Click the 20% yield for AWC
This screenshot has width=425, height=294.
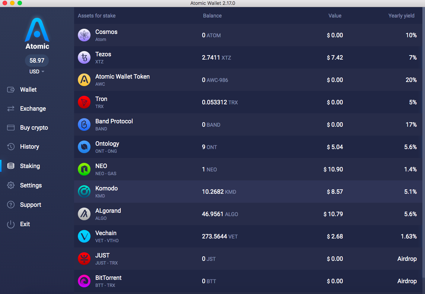411,80
